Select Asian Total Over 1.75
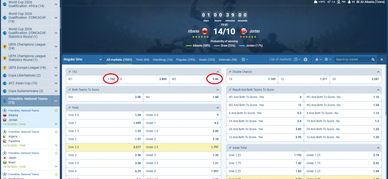Image resolution: width=388 pixels, height=179 pixels. click(x=265, y=163)
